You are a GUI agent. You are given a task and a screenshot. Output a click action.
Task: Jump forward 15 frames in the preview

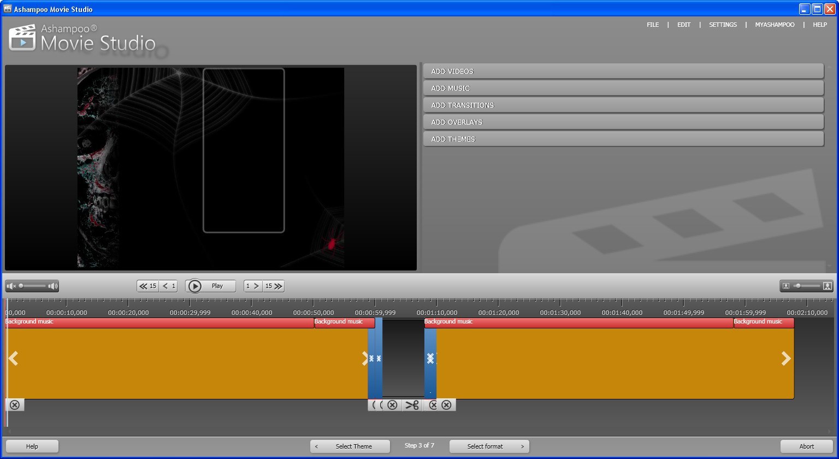point(274,285)
